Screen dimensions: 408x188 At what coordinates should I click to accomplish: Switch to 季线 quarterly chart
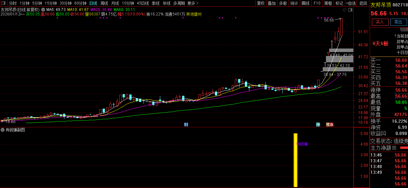pos(156,3)
